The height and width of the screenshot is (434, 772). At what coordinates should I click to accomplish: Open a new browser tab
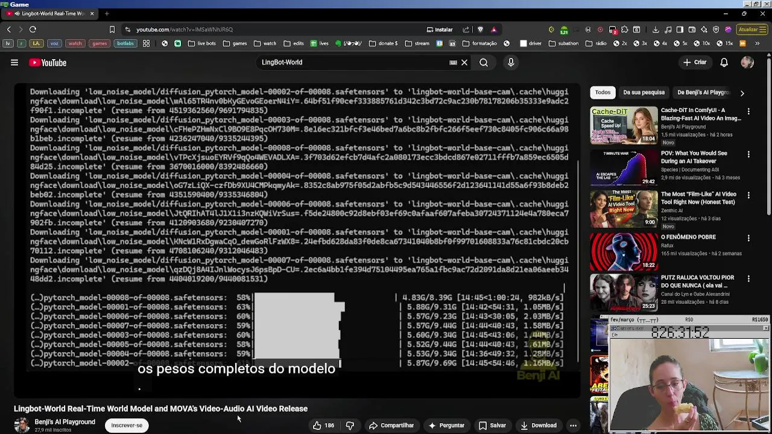tap(107, 13)
